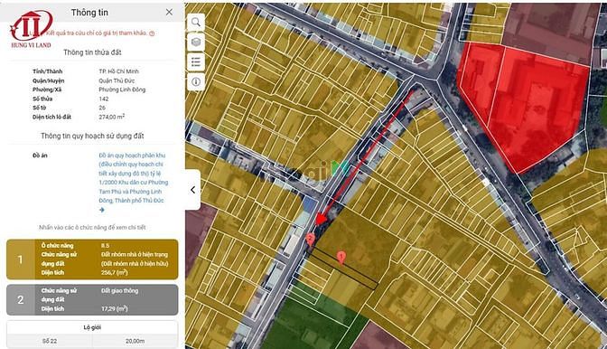The width and height of the screenshot is (607, 349).
Task: Open the Đồ án quy hoạch phân khu link
Action: (133, 178)
